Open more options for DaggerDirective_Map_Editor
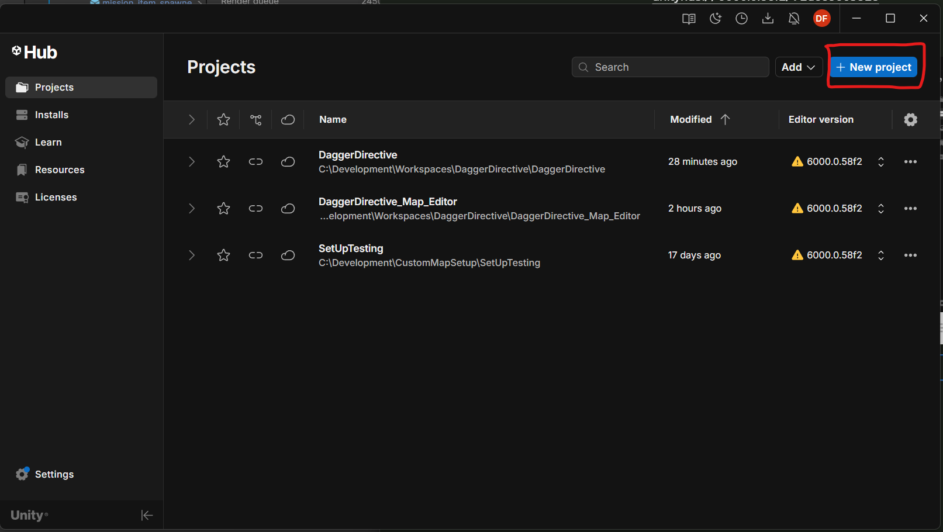 click(910, 208)
